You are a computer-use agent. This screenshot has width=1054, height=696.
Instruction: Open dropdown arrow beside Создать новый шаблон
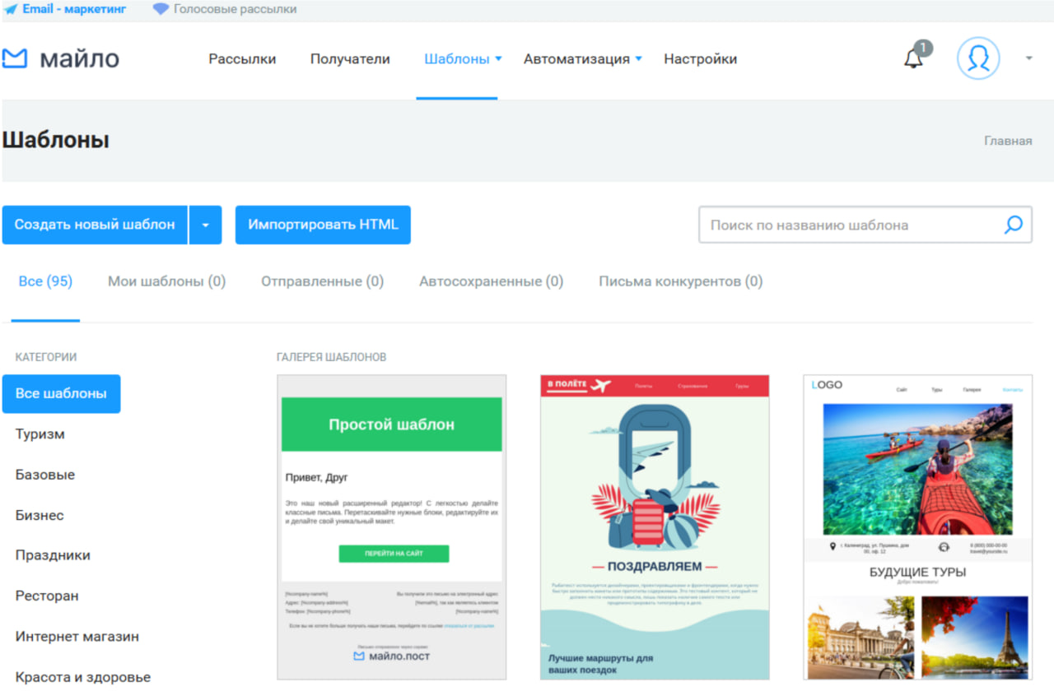tap(205, 225)
